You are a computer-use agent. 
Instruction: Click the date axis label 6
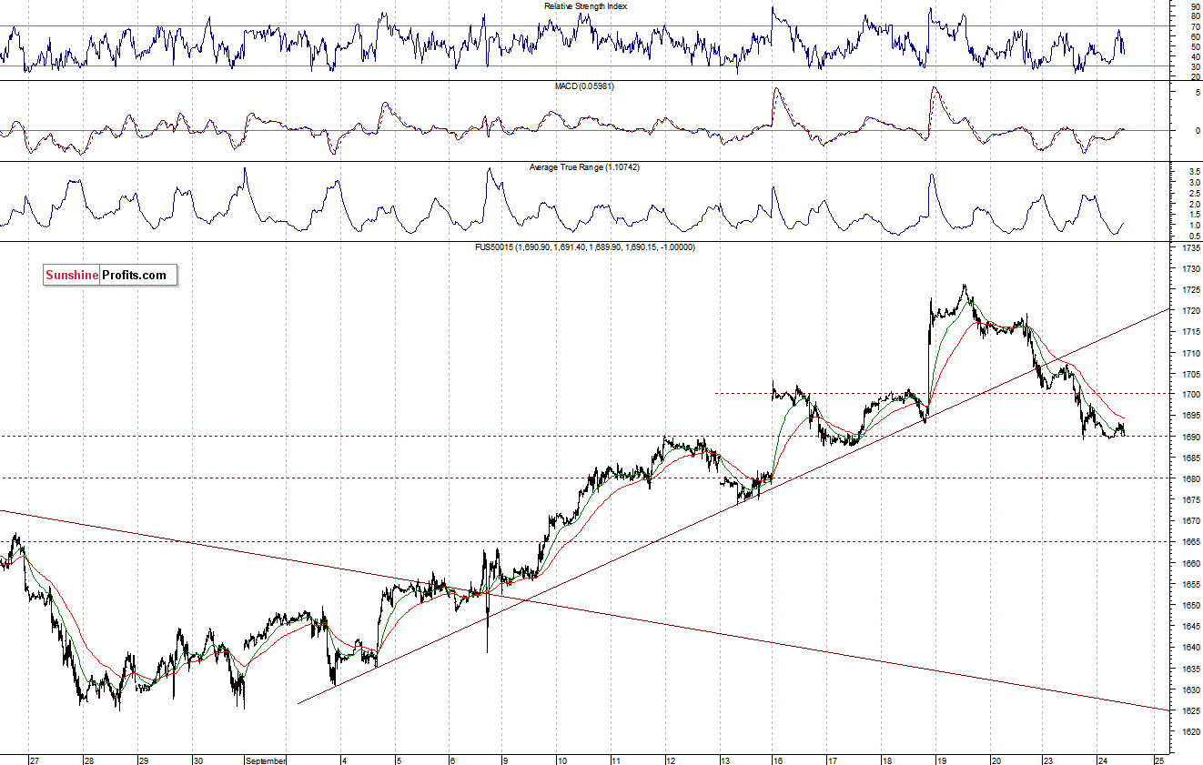coord(452,760)
